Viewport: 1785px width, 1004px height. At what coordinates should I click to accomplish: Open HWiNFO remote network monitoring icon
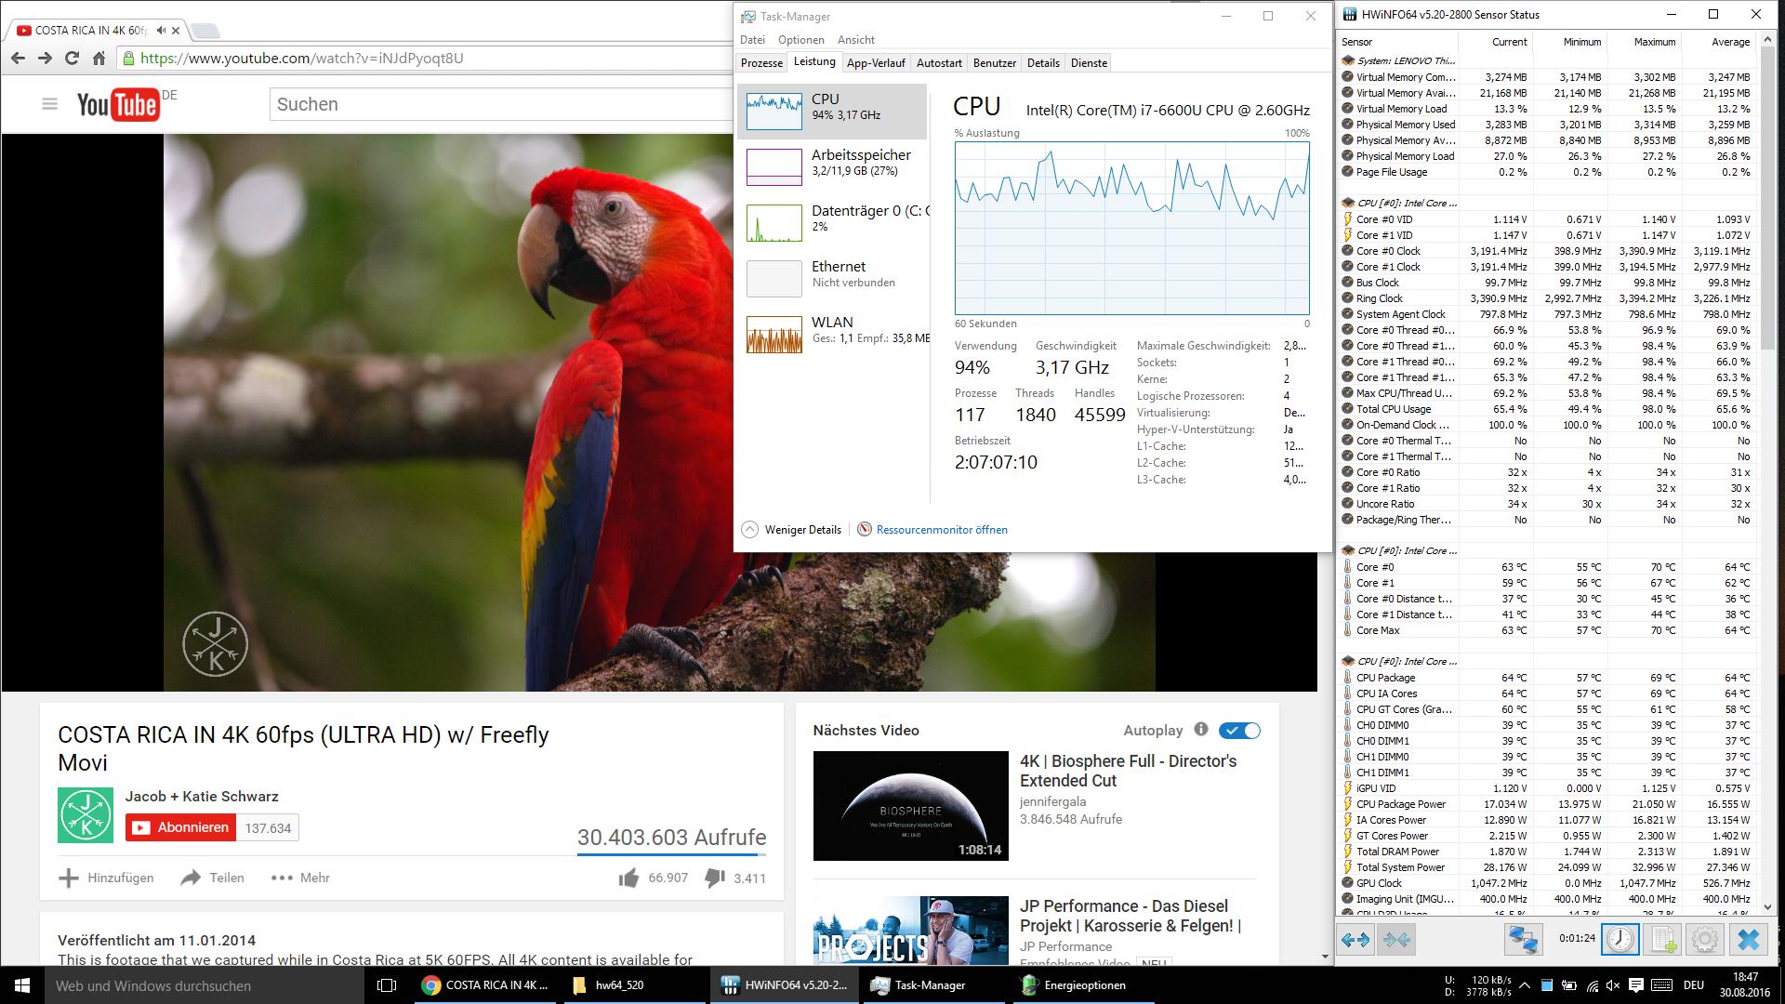pos(1522,940)
